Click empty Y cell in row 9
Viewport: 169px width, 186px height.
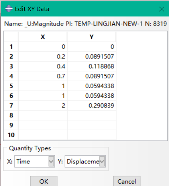click(x=92, y=125)
